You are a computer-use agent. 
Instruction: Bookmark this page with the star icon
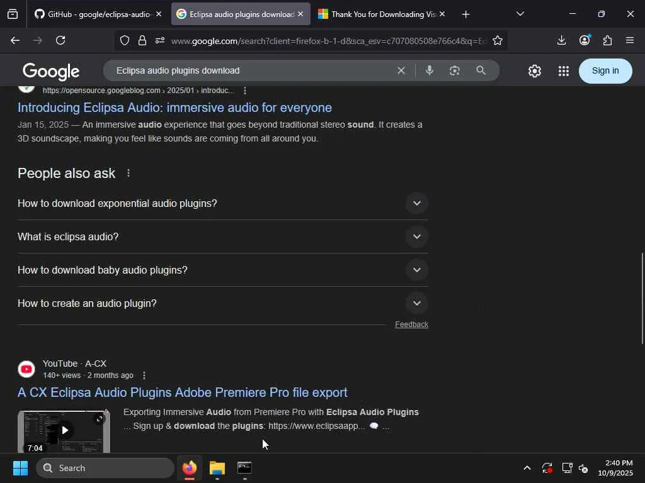[498, 40]
